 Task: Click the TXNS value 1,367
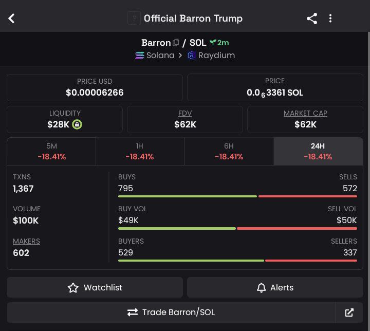pos(23,189)
